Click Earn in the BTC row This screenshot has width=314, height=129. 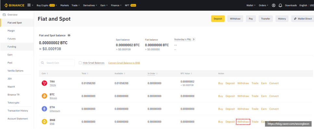click(x=264, y=96)
